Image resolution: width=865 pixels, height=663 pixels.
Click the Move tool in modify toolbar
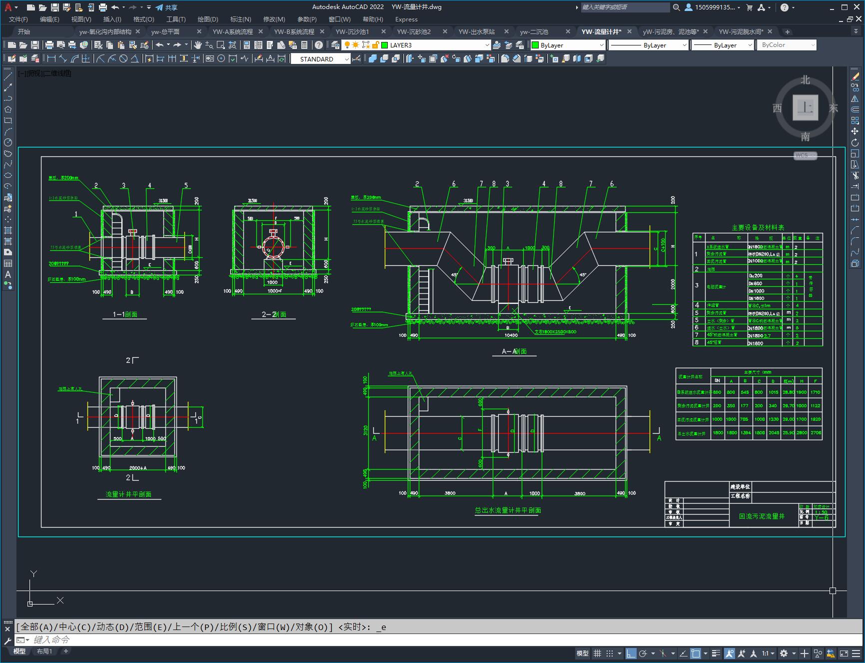[855, 131]
